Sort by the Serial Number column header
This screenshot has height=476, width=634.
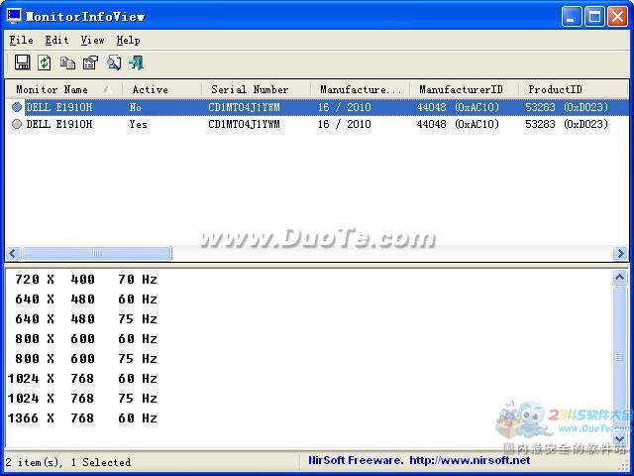pos(256,89)
